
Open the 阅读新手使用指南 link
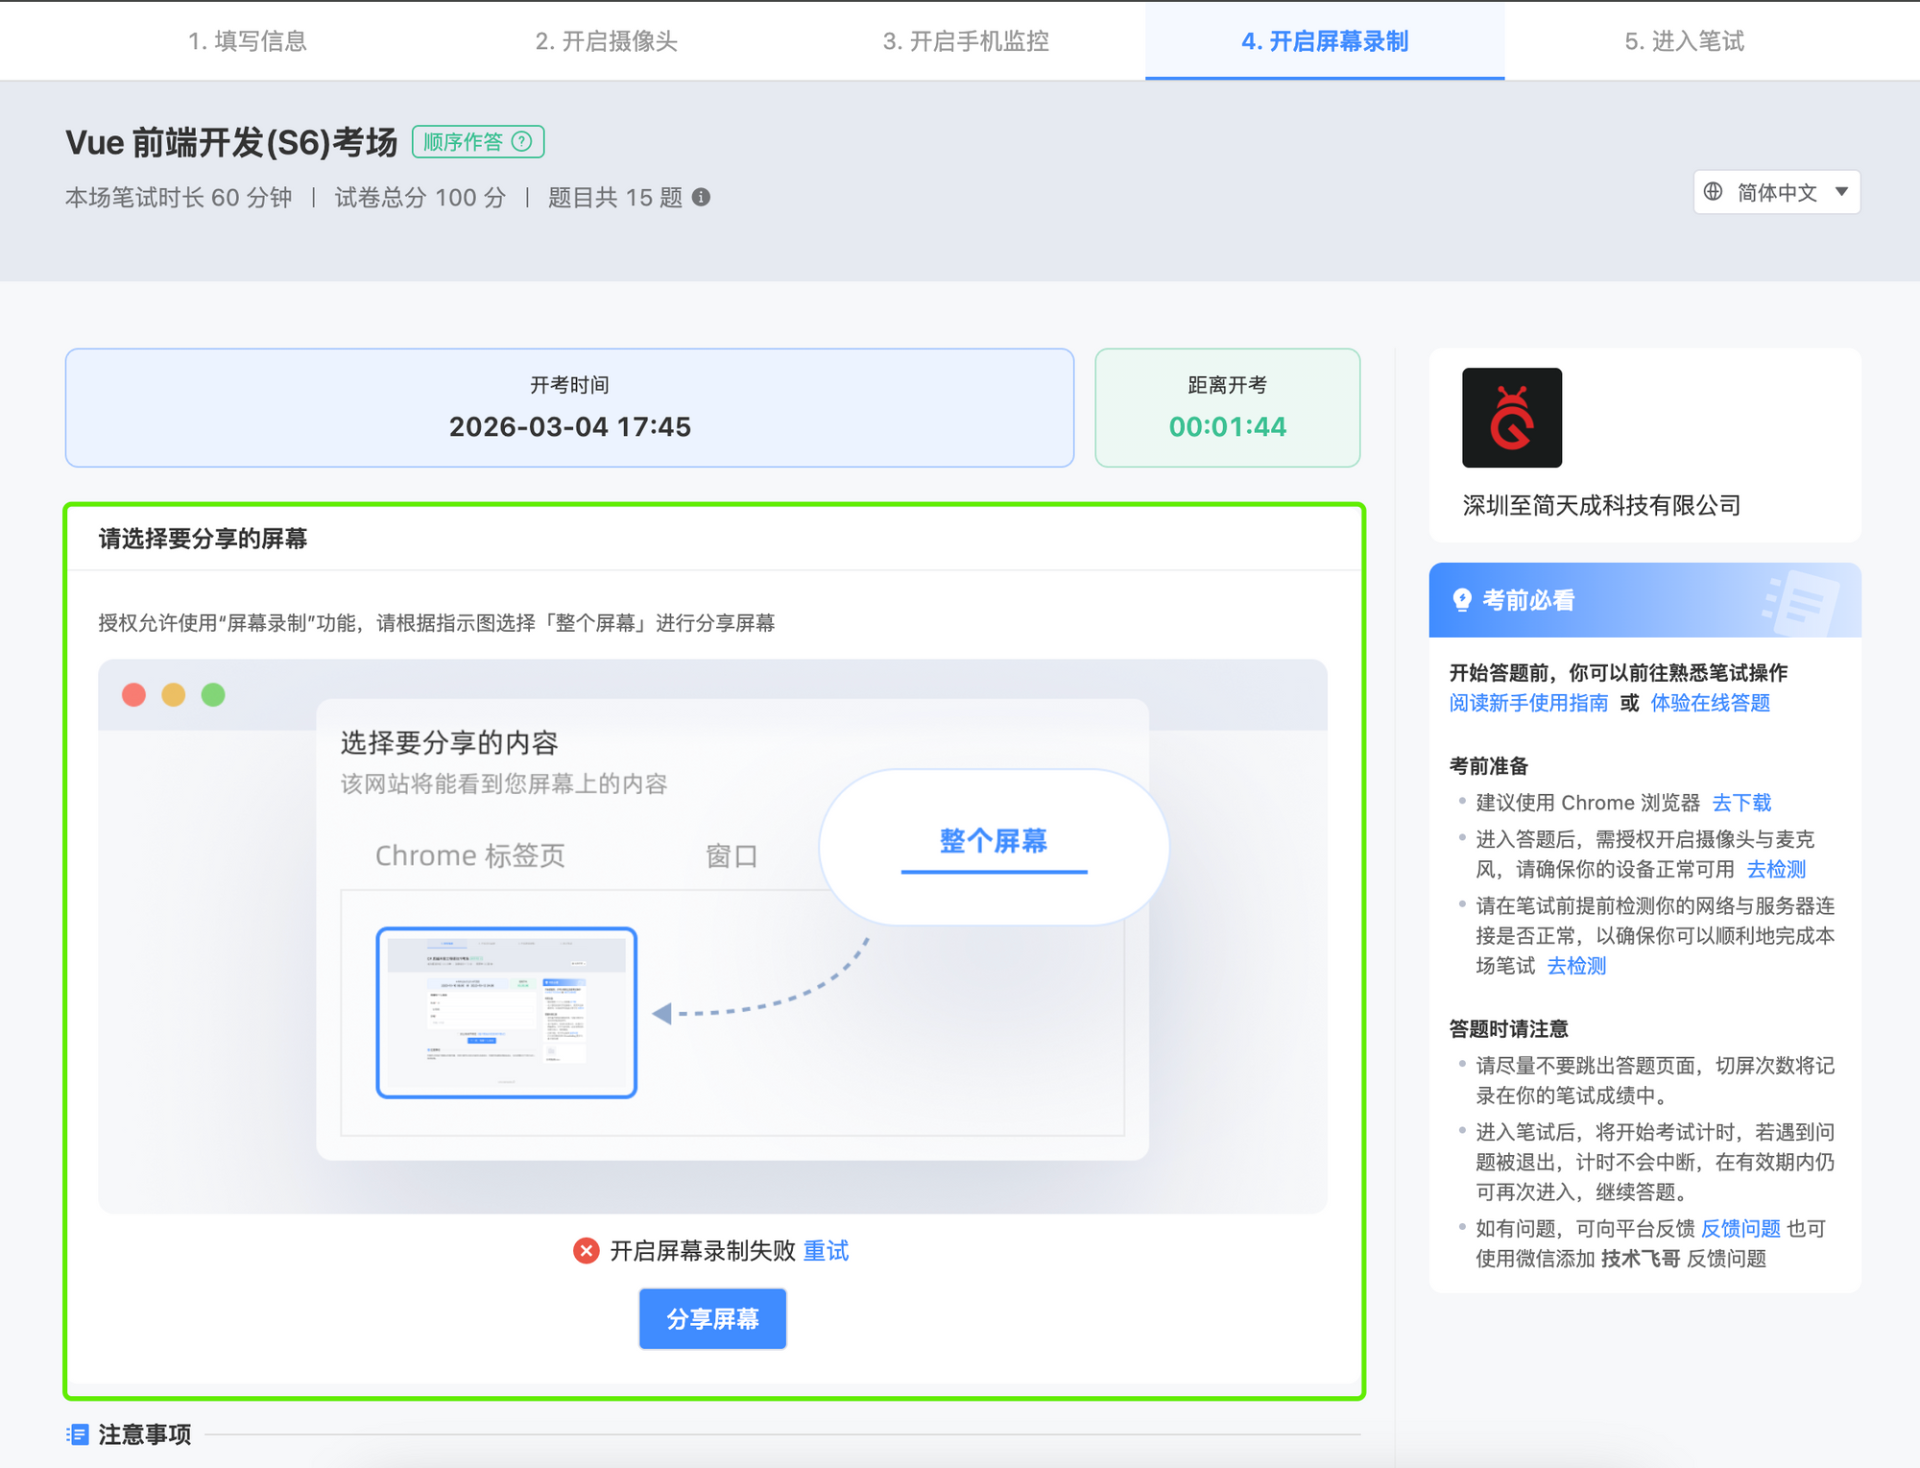1528,703
